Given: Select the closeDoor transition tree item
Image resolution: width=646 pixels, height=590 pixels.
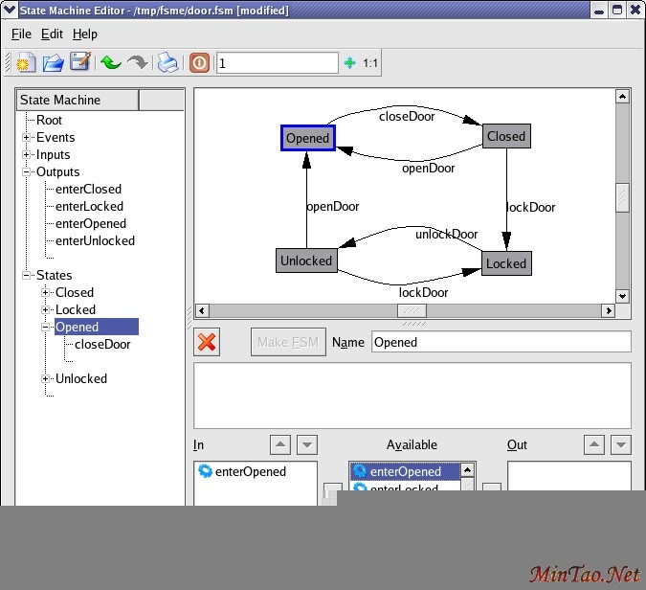Looking at the screenshot, I should click(x=102, y=345).
